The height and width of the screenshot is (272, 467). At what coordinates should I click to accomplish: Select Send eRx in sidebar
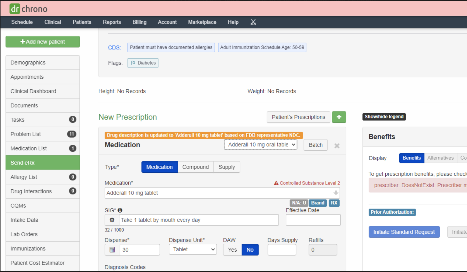click(x=43, y=163)
